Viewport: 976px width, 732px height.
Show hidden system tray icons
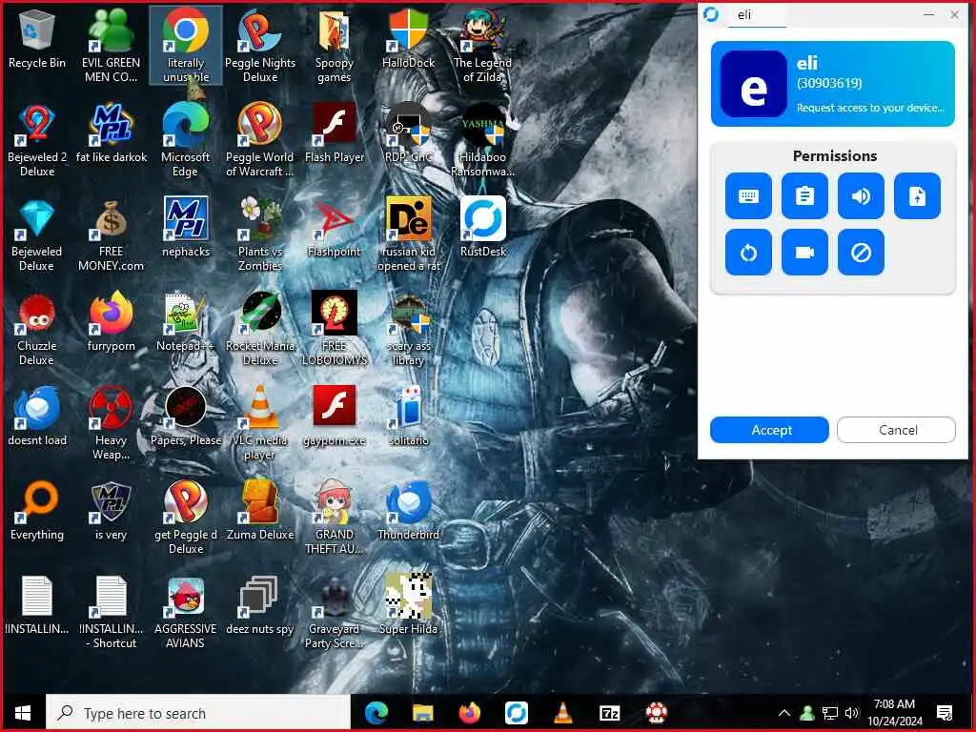click(x=784, y=713)
